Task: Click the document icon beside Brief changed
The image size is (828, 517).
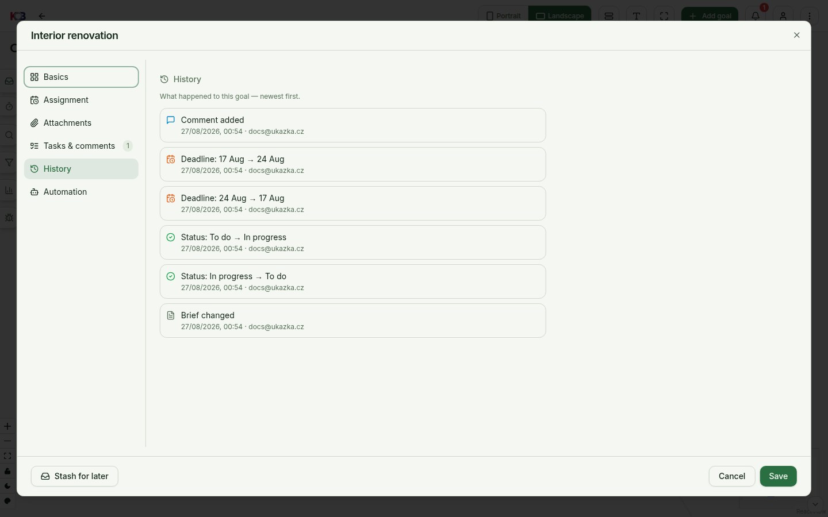Action: coord(171,315)
